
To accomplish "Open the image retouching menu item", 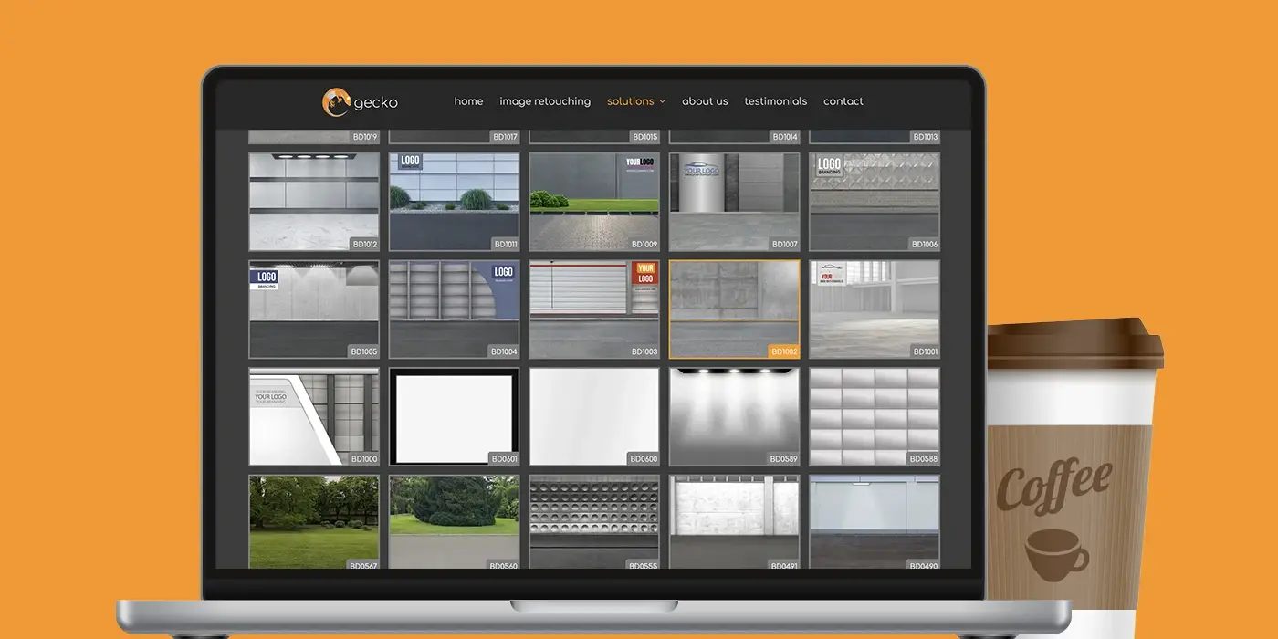I will [545, 101].
